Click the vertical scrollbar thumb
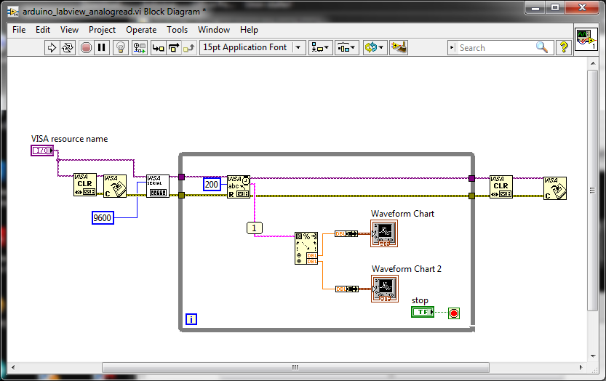This screenshot has height=381, width=606. click(x=593, y=190)
